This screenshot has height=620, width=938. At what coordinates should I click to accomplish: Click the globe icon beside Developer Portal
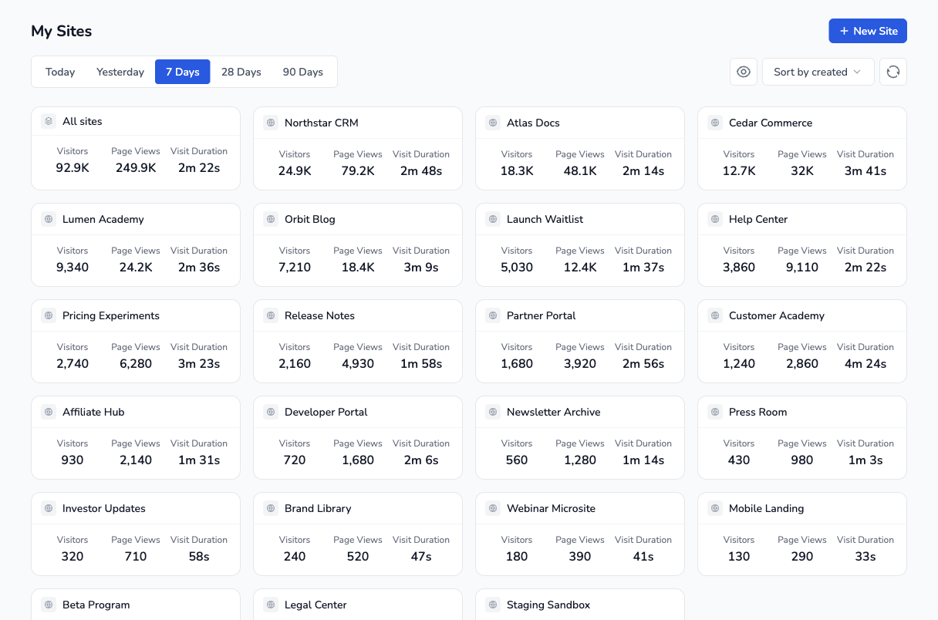point(271,412)
